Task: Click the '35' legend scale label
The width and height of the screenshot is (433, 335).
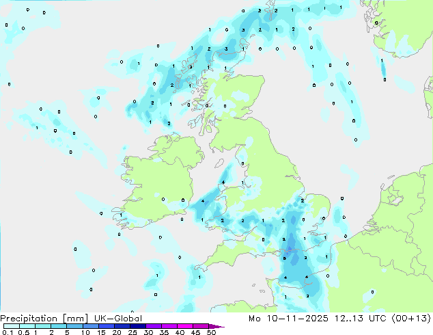Action: (x=165, y=332)
